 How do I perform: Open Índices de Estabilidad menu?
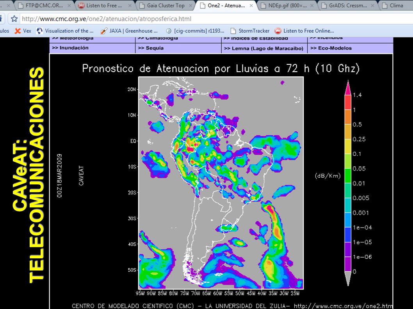coord(264,39)
